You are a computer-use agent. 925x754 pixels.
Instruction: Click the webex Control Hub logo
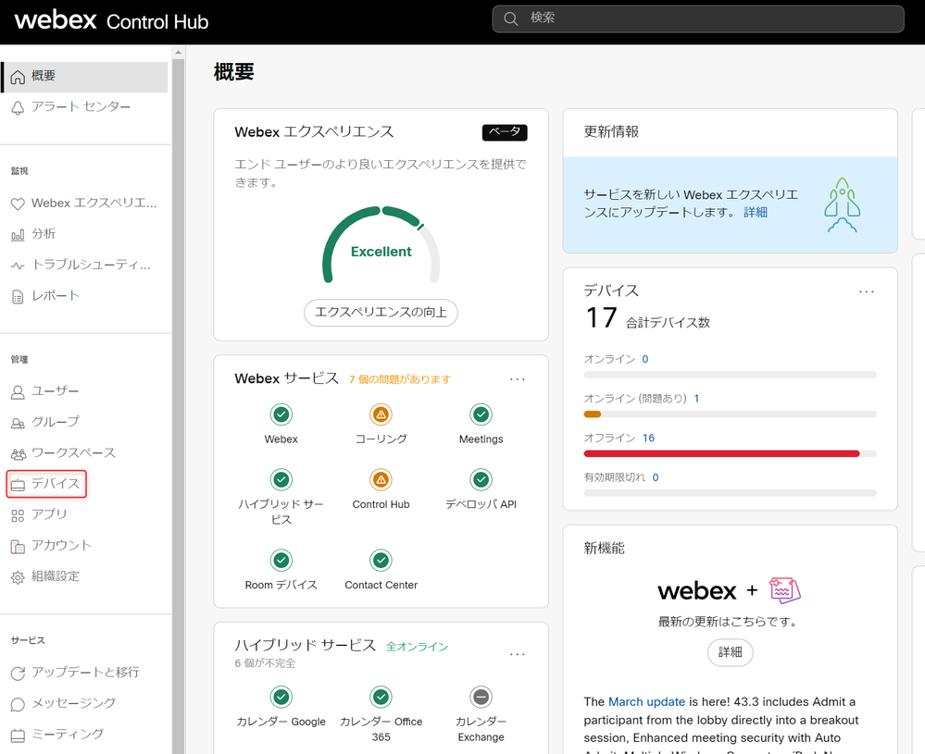[111, 20]
